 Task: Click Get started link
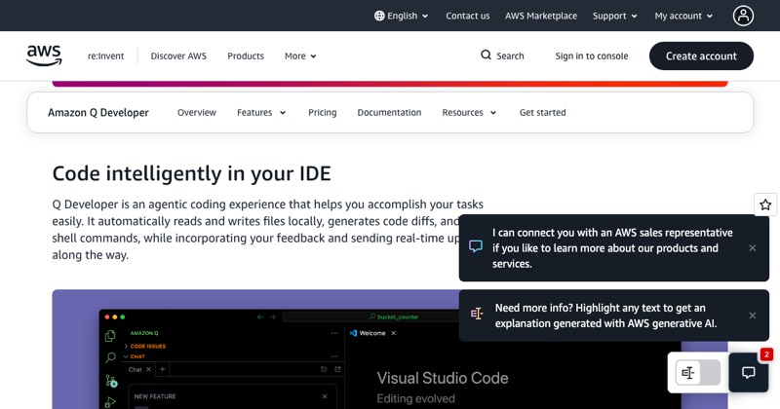click(x=542, y=112)
